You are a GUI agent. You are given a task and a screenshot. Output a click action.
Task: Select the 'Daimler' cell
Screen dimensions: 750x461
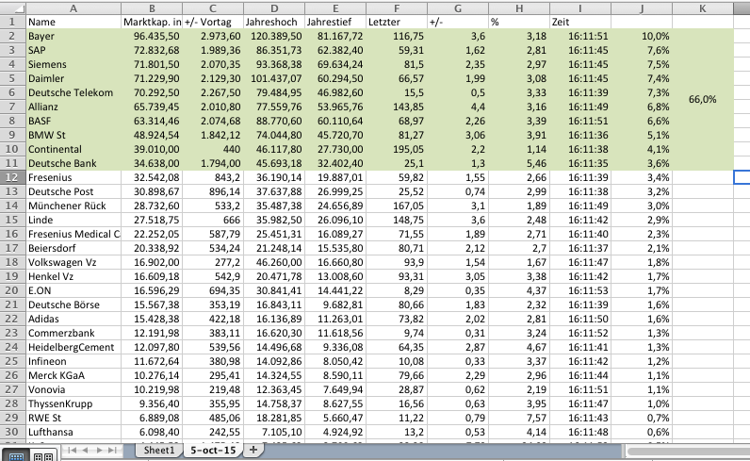point(73,78)
